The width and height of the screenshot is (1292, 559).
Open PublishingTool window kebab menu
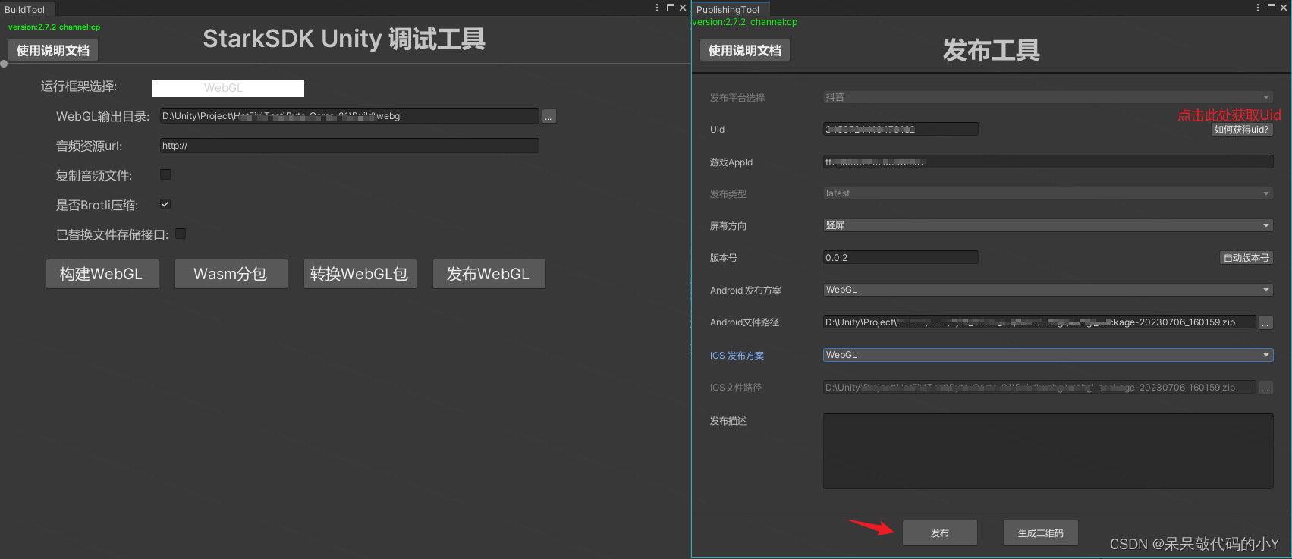tap(1258, 8)
